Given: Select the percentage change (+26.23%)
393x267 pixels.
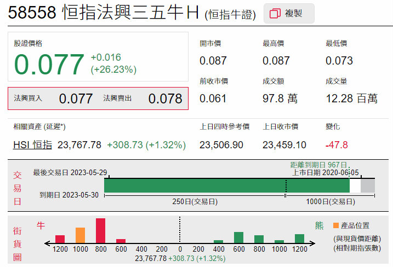Looking at the screenshot, I should pyautogui.click(x=113, y=69).
